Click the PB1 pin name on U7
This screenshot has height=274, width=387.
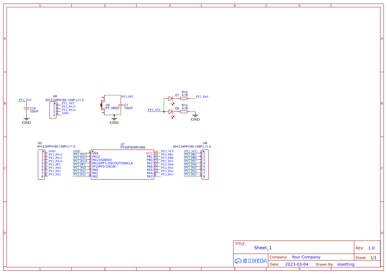(x=150, y=157)
